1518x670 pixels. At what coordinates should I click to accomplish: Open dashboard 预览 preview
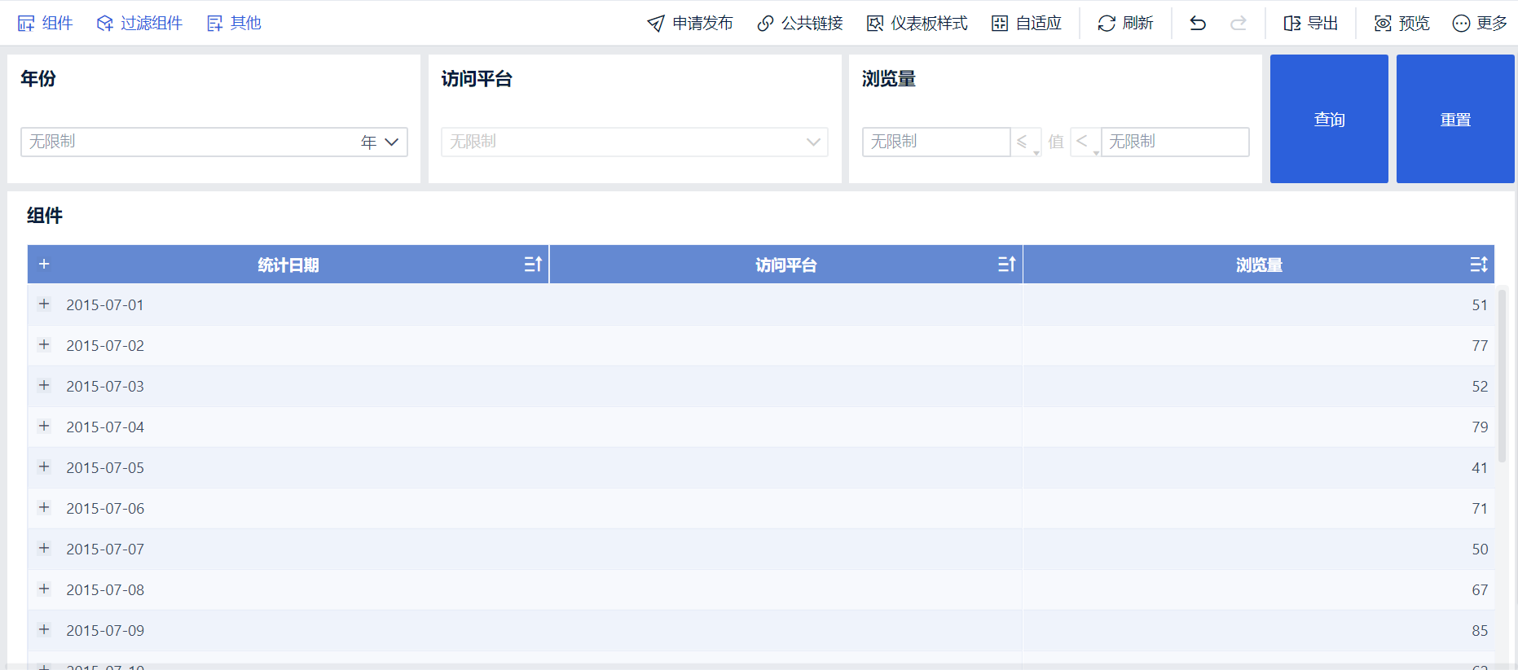(x=1401, y=23)
